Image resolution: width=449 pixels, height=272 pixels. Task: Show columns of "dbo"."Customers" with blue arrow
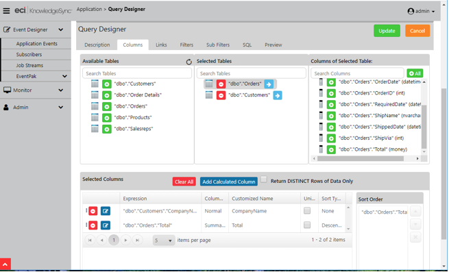click(x=278, y=95)
